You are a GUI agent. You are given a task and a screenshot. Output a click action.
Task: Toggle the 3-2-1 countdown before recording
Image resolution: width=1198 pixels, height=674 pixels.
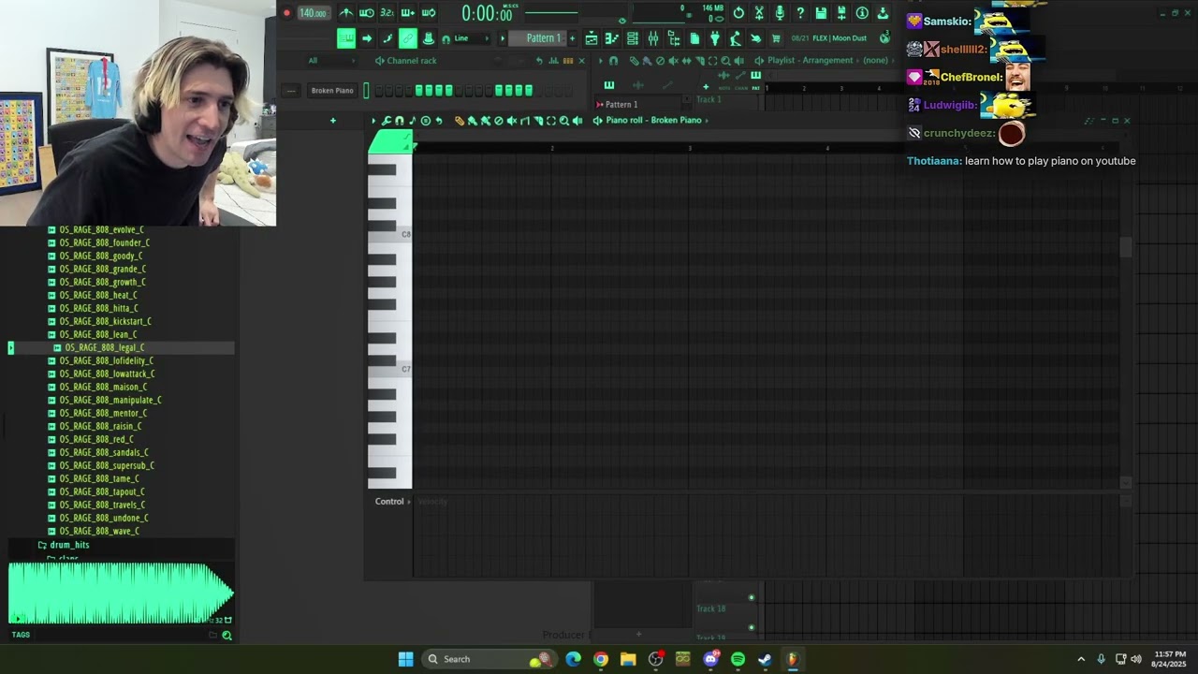tap(387, 13)
